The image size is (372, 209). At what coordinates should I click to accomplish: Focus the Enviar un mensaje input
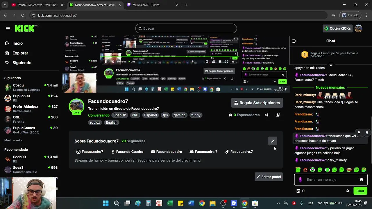[331, 180]
